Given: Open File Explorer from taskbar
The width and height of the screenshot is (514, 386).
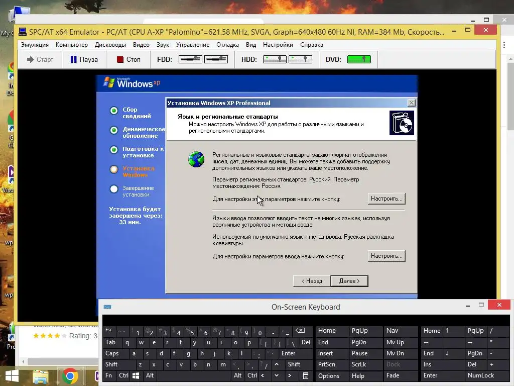Looking at the screenshot, I should (41, 376).
